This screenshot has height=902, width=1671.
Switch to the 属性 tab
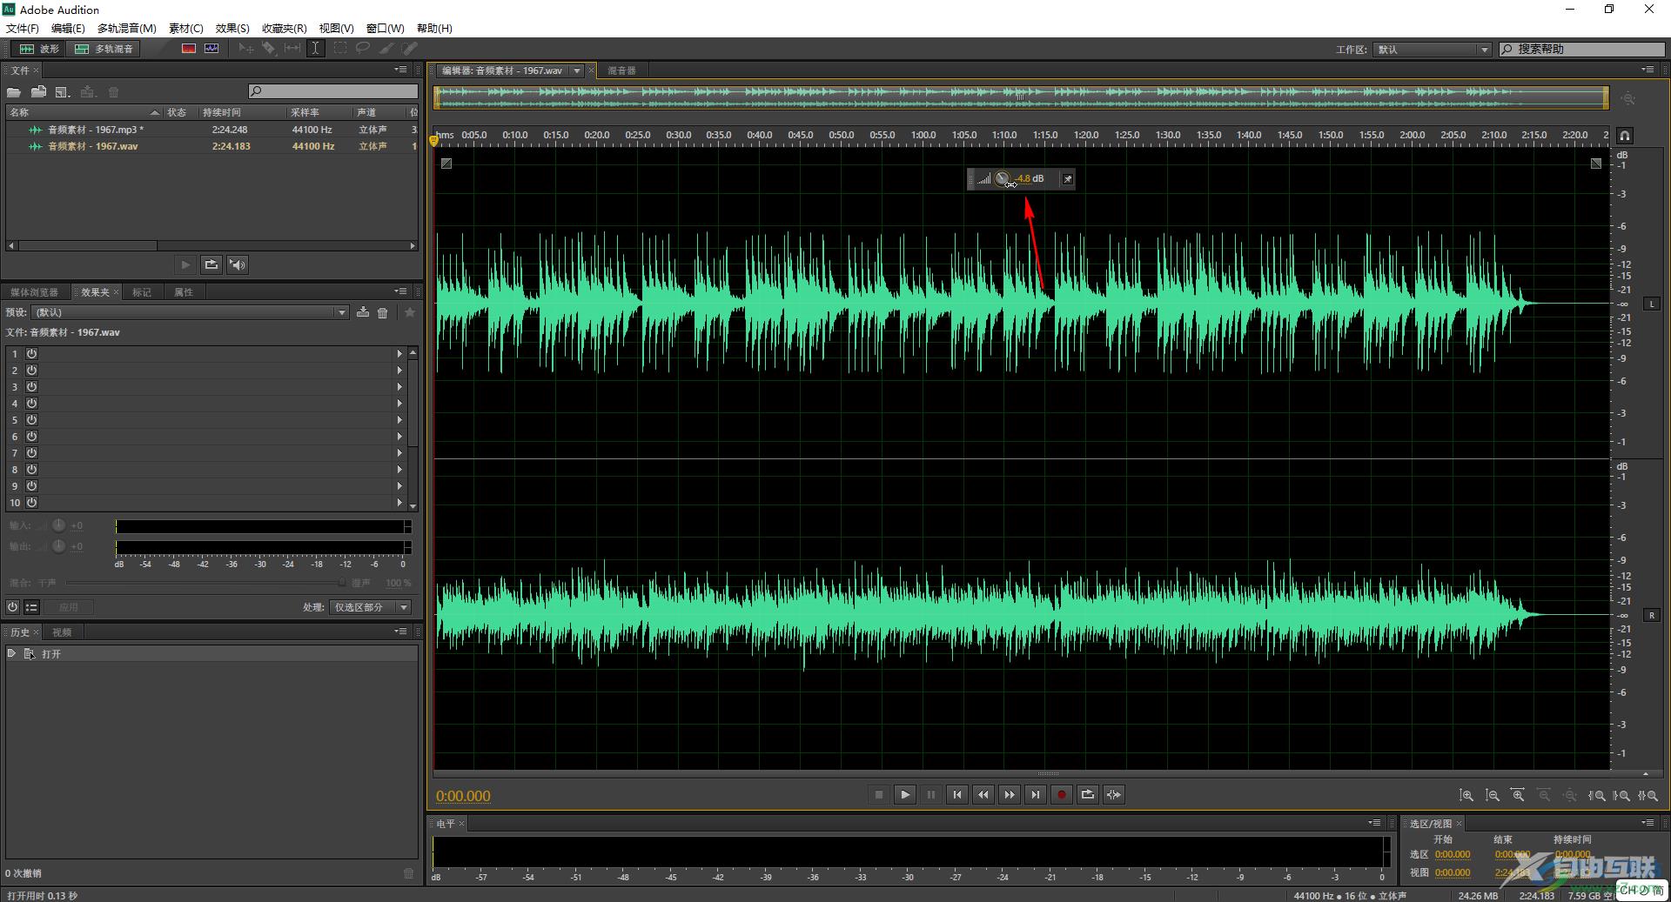pos(184,292)
